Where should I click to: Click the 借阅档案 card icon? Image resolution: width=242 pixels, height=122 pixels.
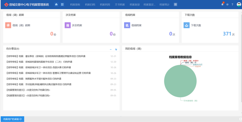(127, 25)
